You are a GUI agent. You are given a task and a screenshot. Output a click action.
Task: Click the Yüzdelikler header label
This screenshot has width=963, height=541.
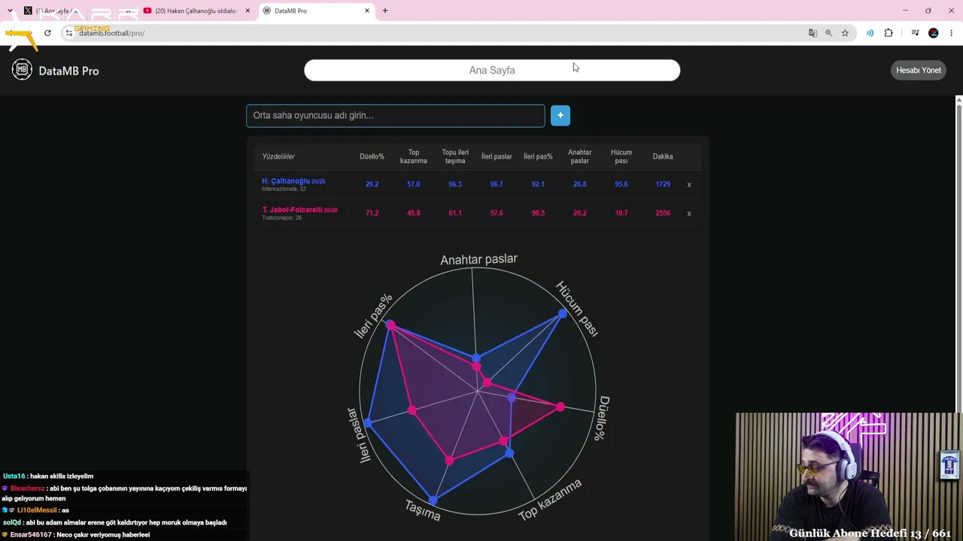(x=278, y=156)
